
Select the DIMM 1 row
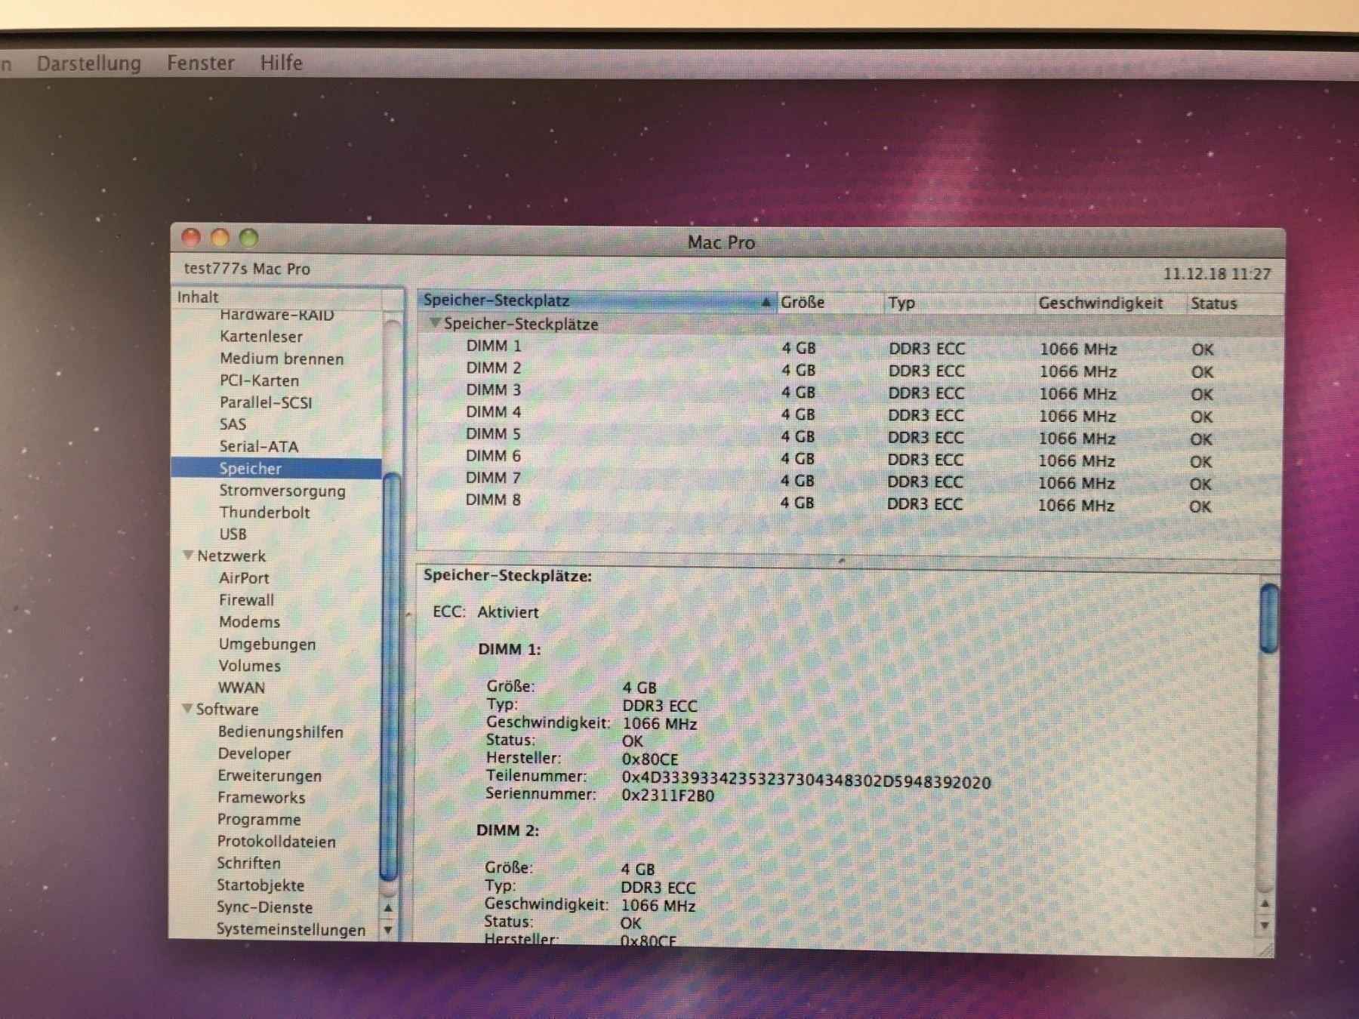pyautogui.click(x=849, y=347)
